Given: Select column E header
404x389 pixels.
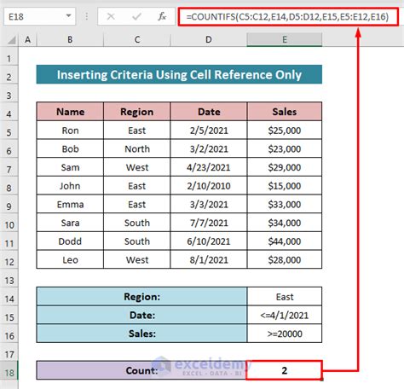Looking at the screenshot, I should coord(285,39).
